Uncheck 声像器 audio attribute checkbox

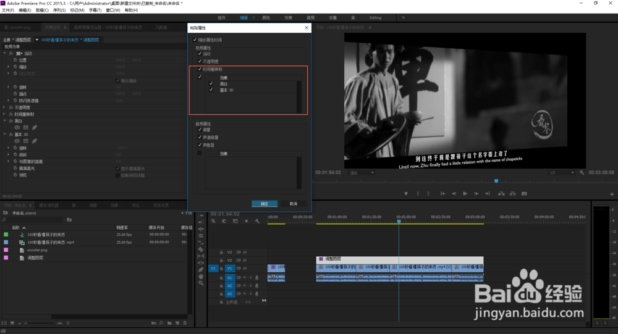click(200, 144)
